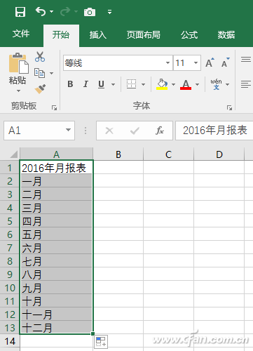Expand the borders options dropdown
253x351 pixels.
pos(144,84)
